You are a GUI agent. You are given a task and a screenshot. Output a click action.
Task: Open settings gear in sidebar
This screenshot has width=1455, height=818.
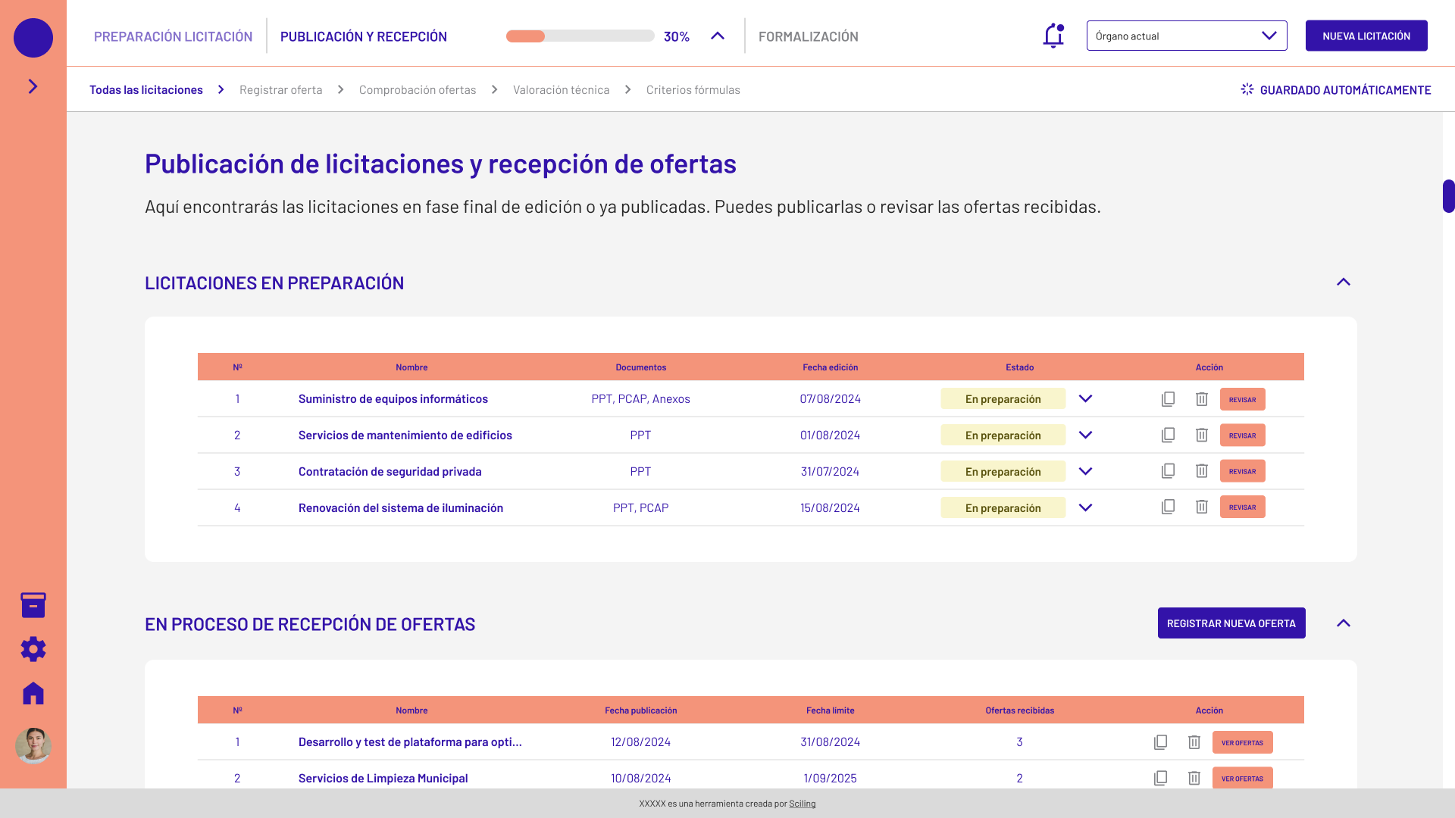(33, 649)
